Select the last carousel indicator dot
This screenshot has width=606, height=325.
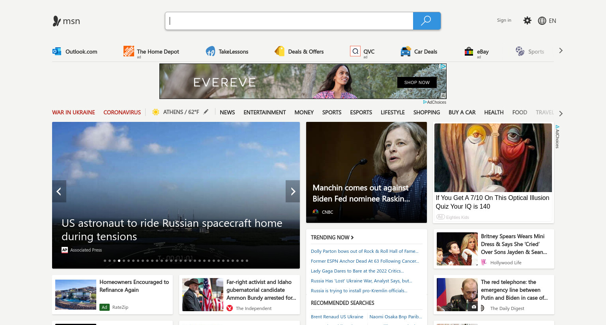247,261
